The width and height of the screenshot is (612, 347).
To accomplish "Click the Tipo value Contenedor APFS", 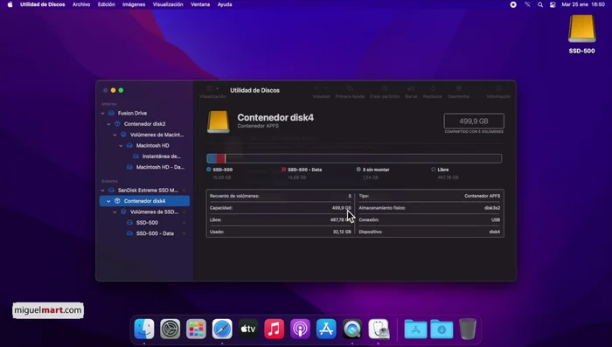I will tap(482, 196).
